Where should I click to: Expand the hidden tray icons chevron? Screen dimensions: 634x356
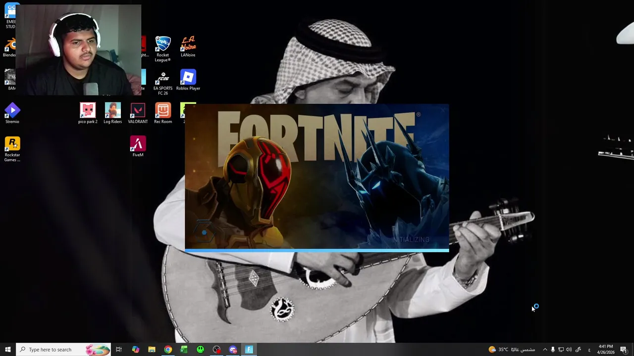tap(545, 350)
